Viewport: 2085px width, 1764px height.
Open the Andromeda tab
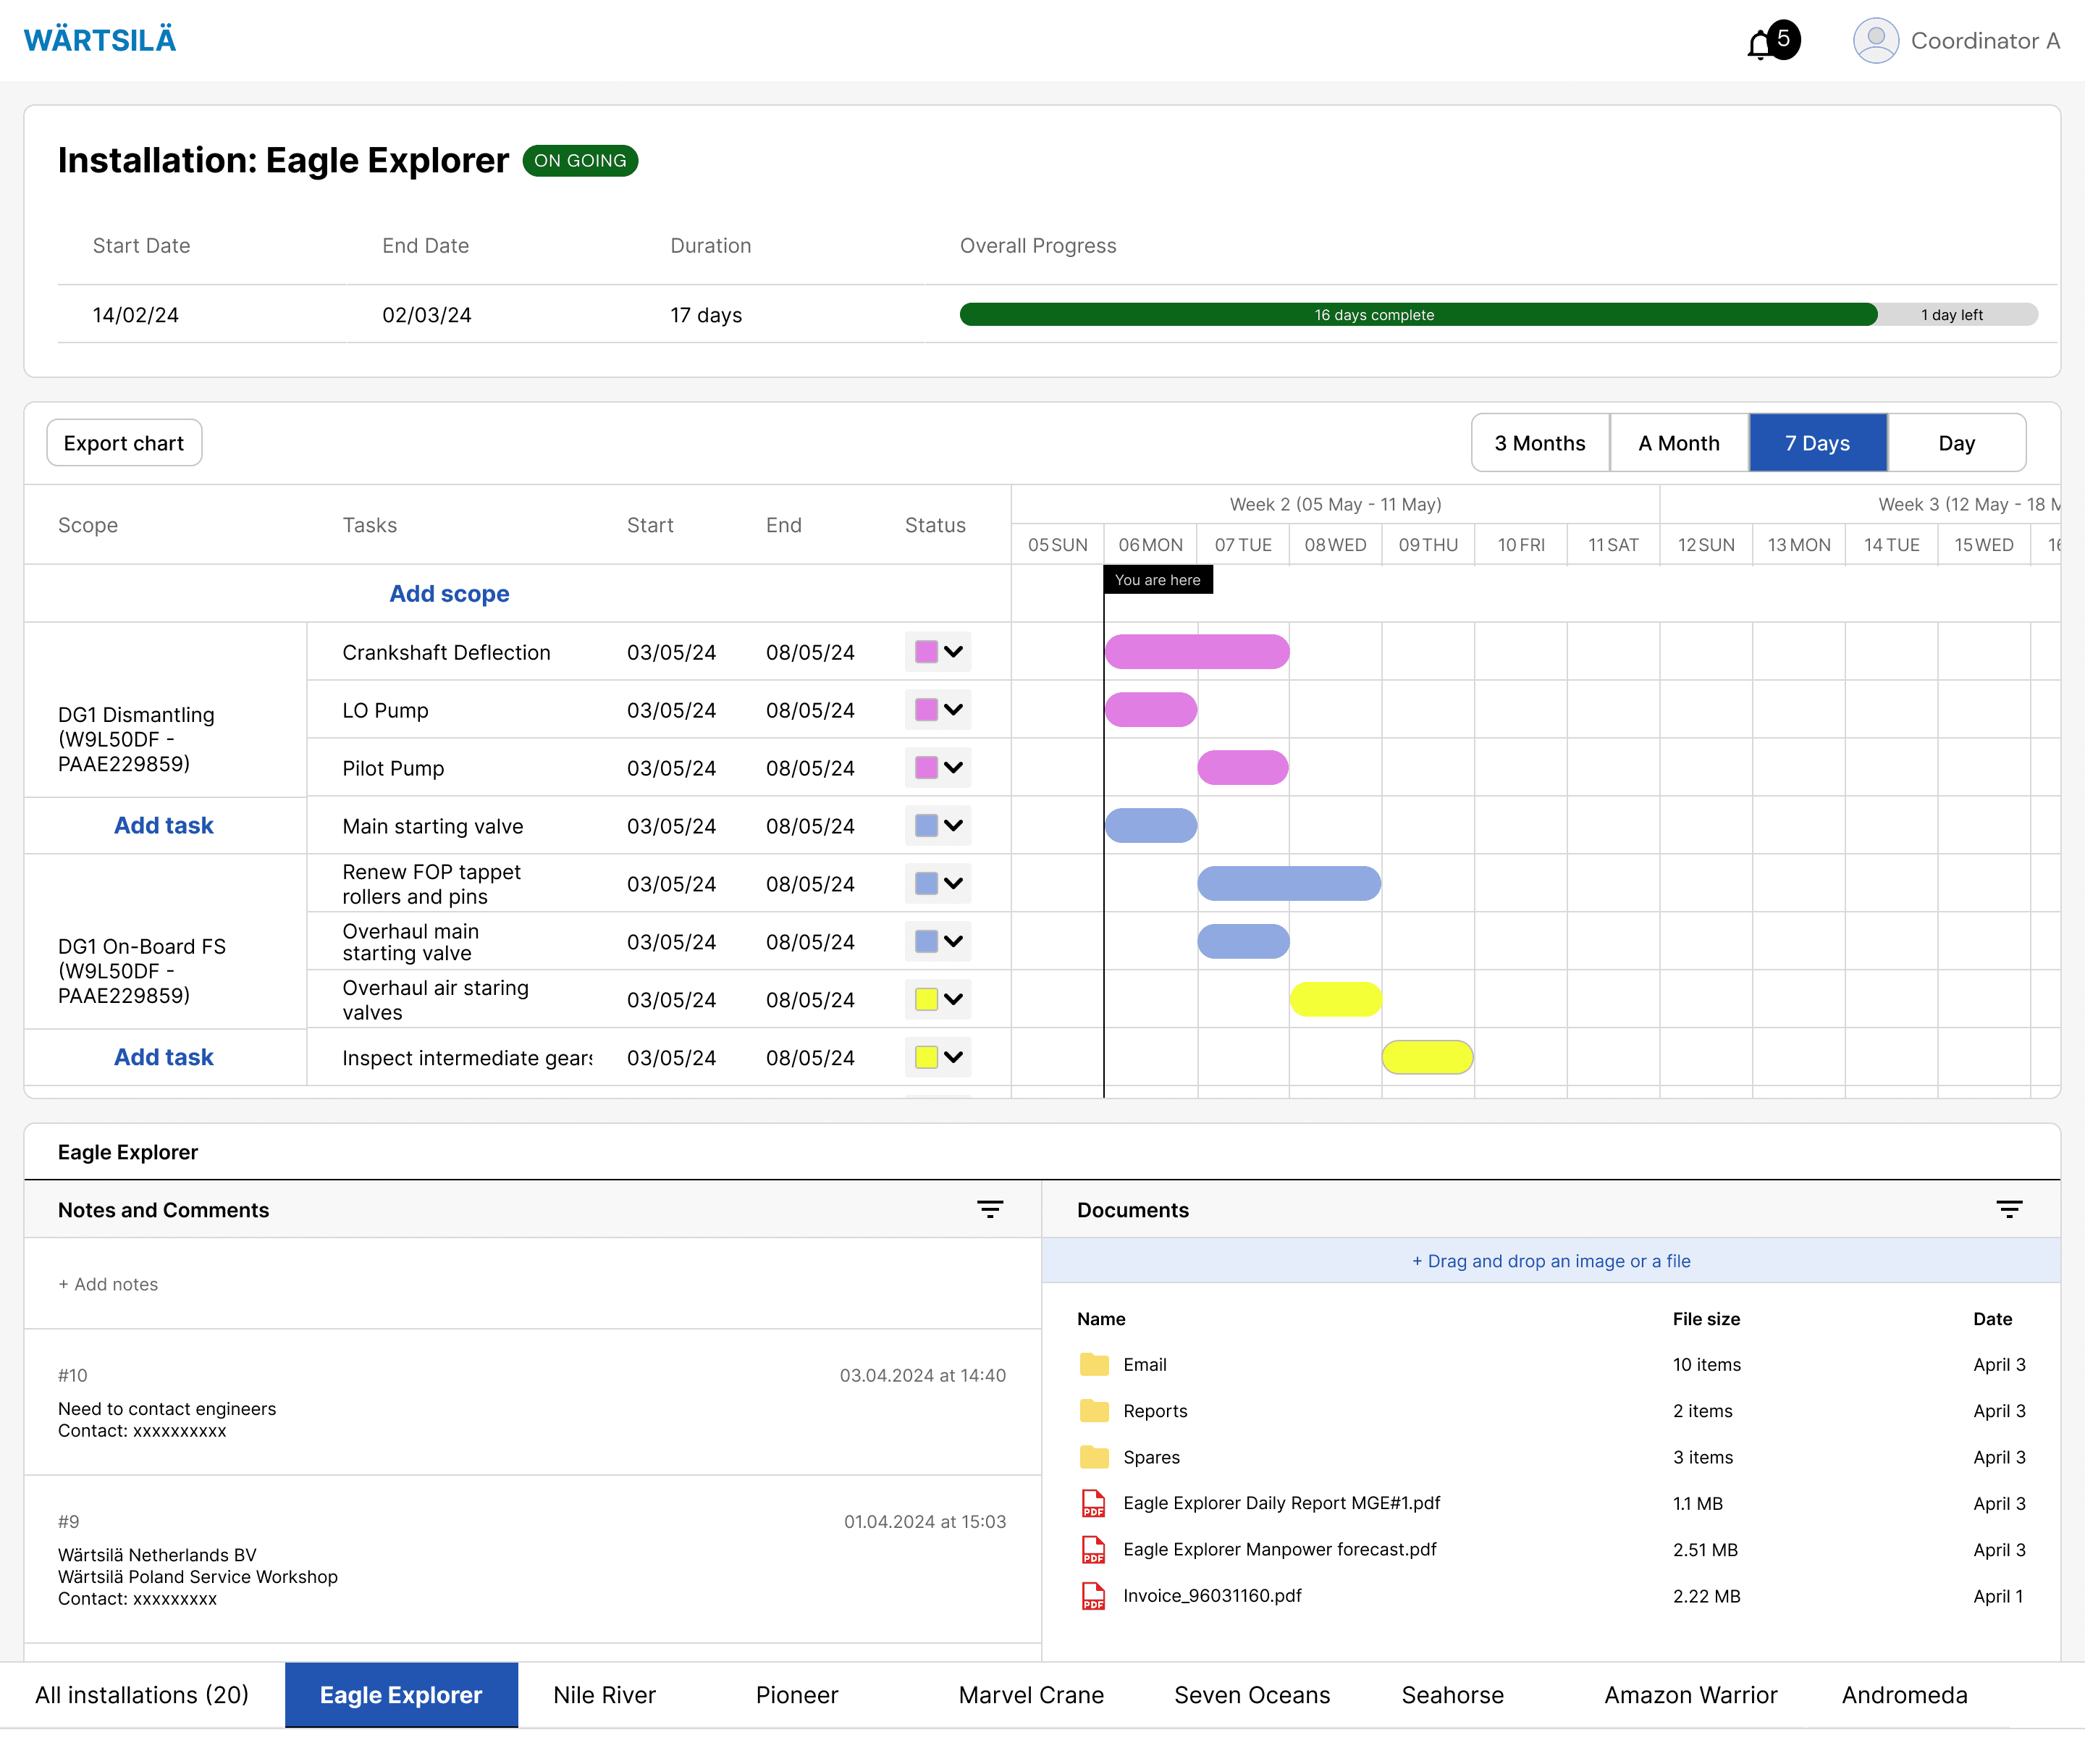point(1904,1695)
